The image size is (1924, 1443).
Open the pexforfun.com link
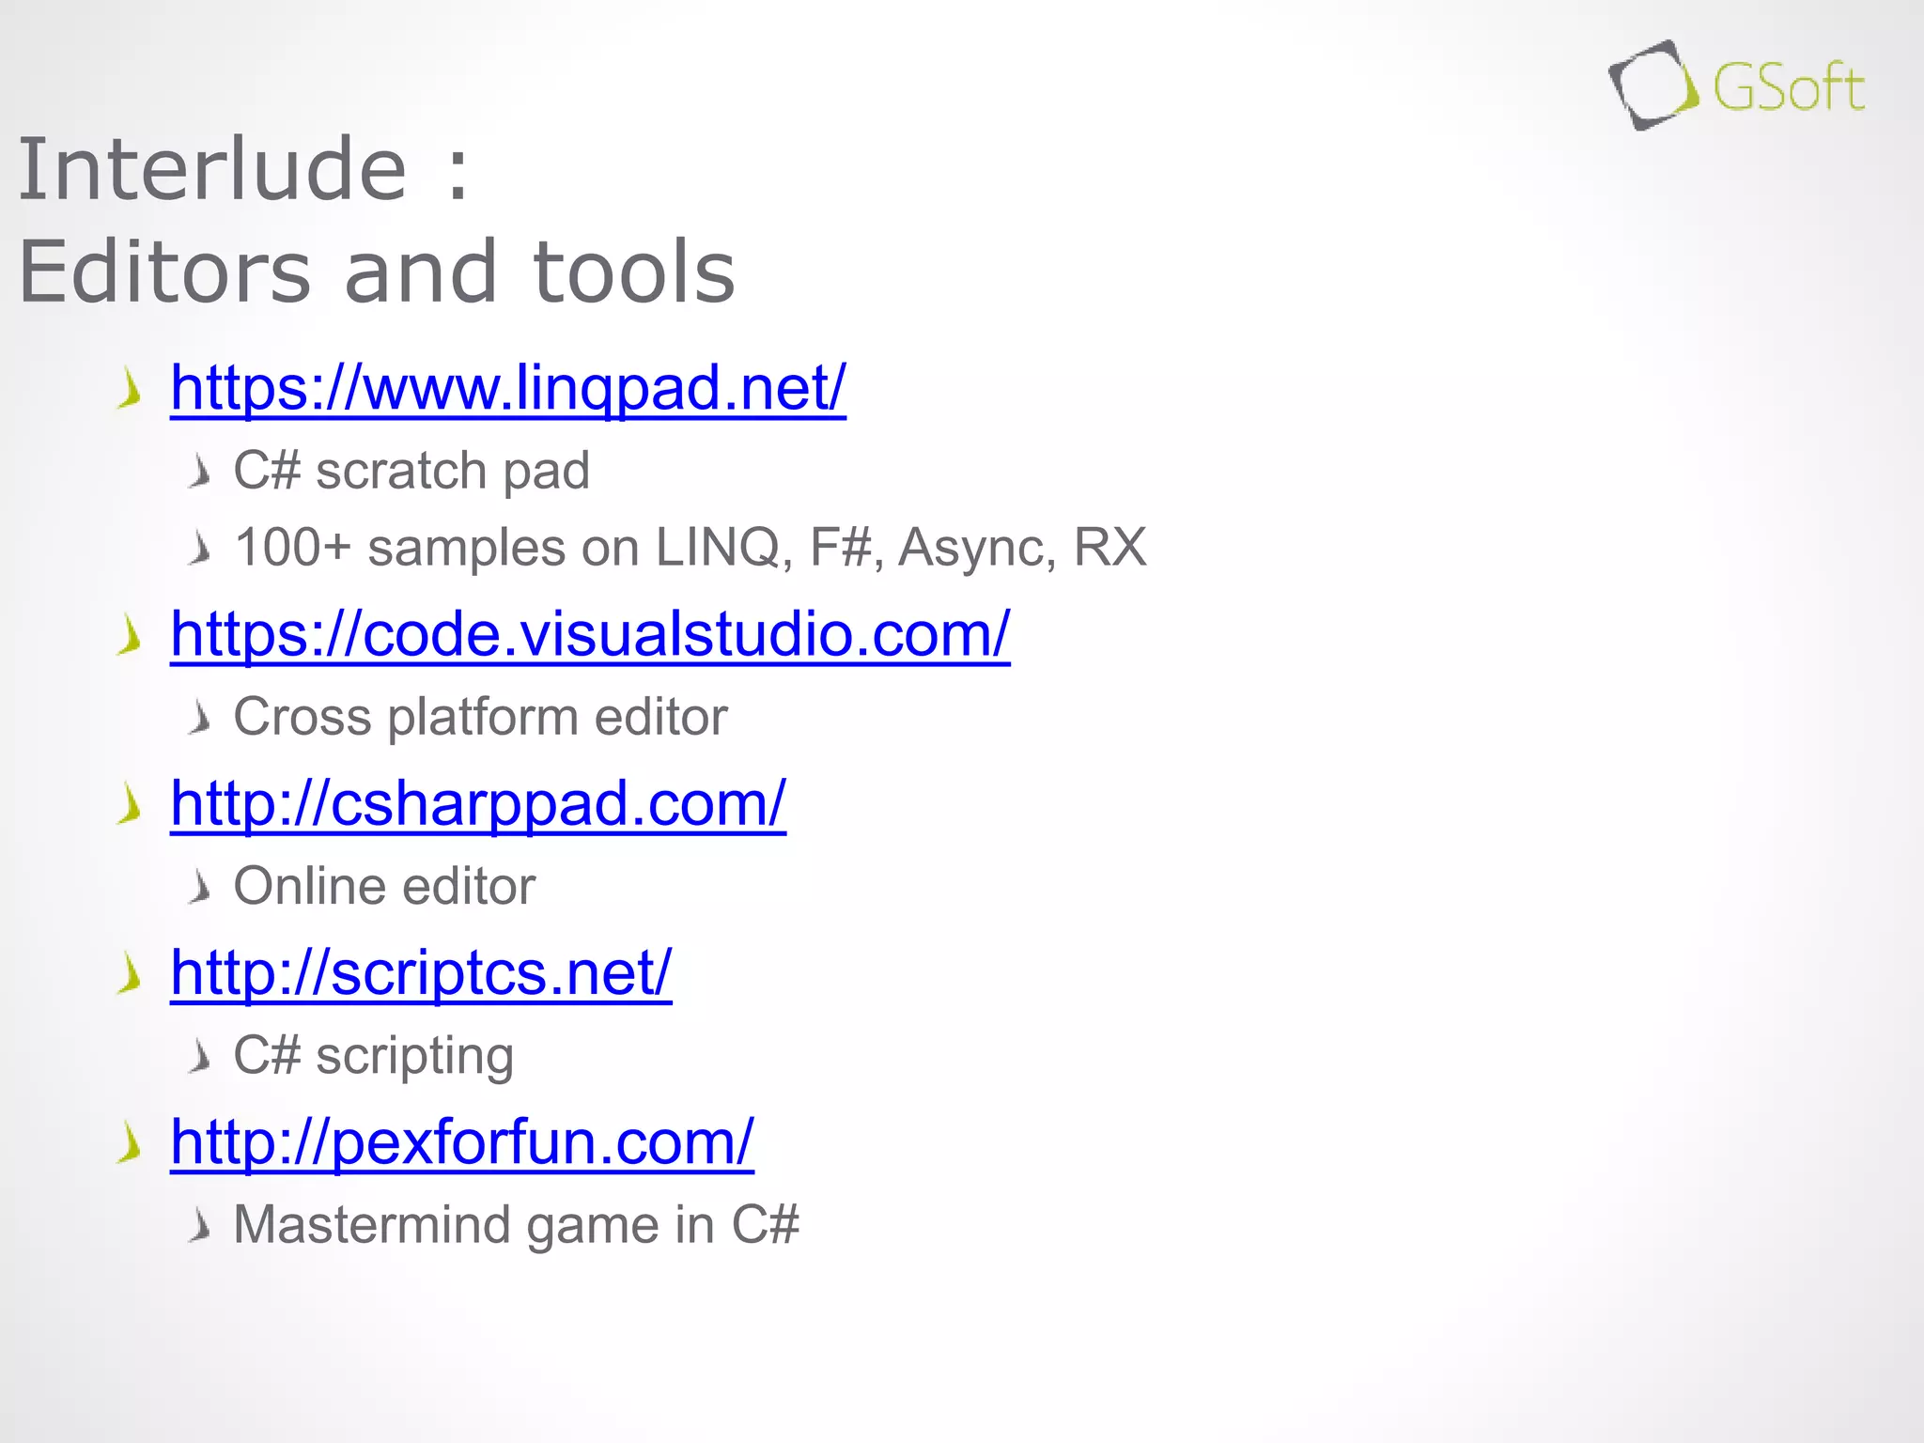click(x=462, y=1142)
